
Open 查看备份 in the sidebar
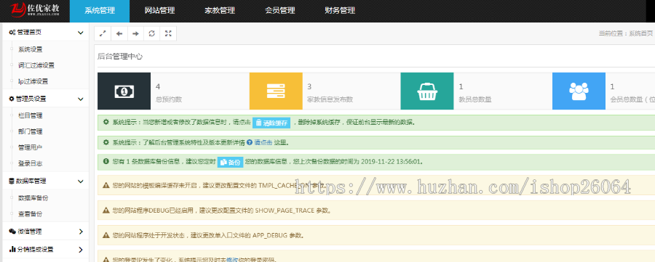[x=31, y=213]
